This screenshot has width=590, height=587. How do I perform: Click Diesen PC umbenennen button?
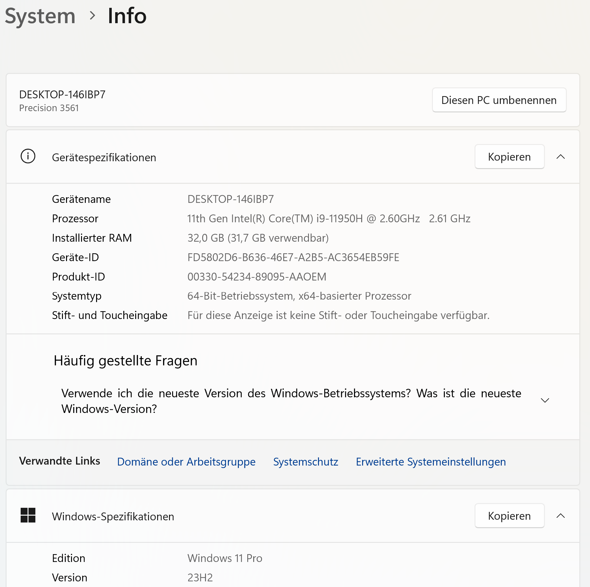pyautogui.click(x=499, y=100)
